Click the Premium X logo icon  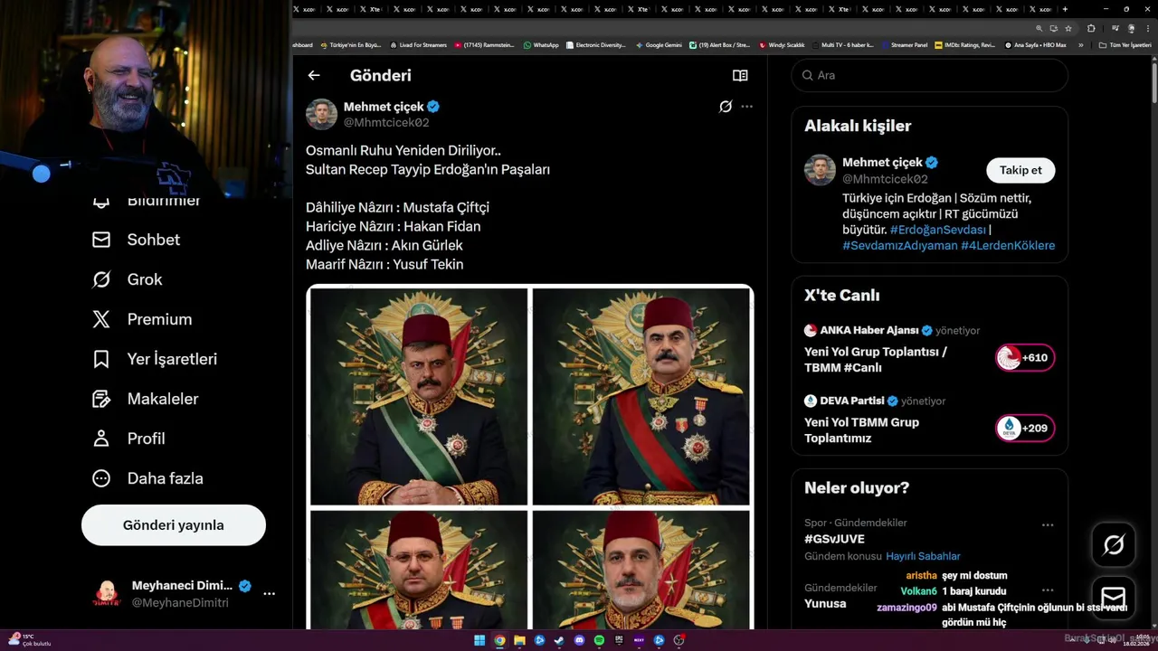pos(101,319)
